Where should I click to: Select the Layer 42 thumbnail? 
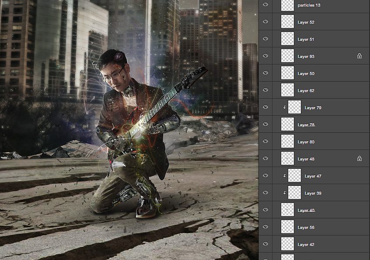pyautogui.click(x=287, y=244)
